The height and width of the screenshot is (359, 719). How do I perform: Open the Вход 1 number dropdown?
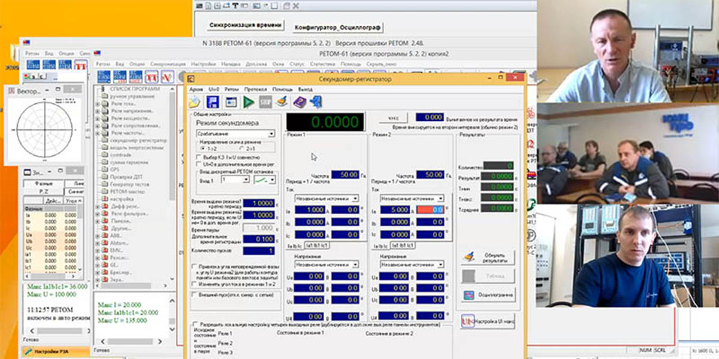(x=234, y=179)
